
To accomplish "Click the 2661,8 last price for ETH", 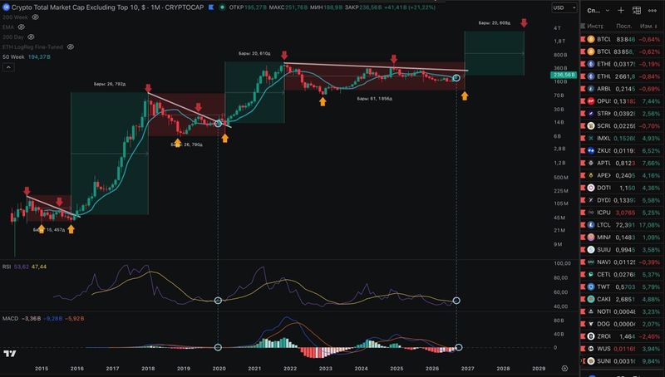I will click(626, 76).
